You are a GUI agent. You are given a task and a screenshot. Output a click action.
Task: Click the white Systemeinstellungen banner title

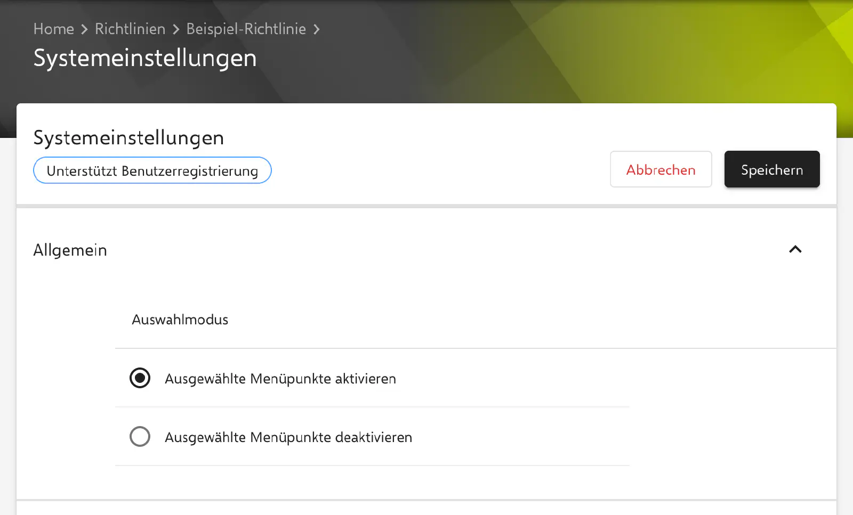click(145, 58)
